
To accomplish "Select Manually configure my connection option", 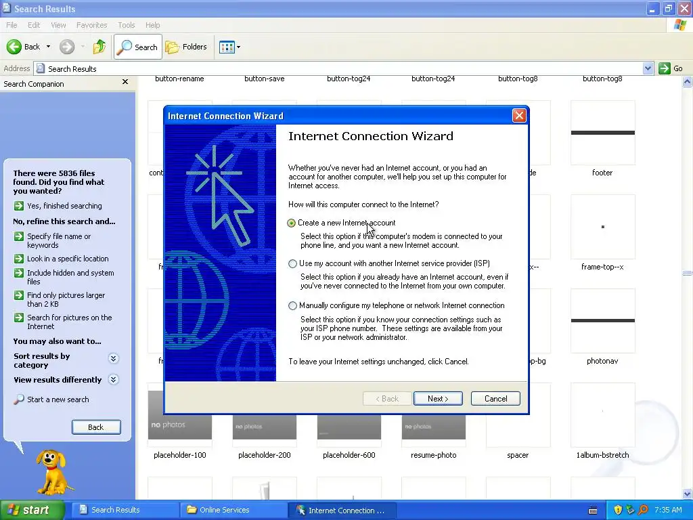I will (292, 305).
